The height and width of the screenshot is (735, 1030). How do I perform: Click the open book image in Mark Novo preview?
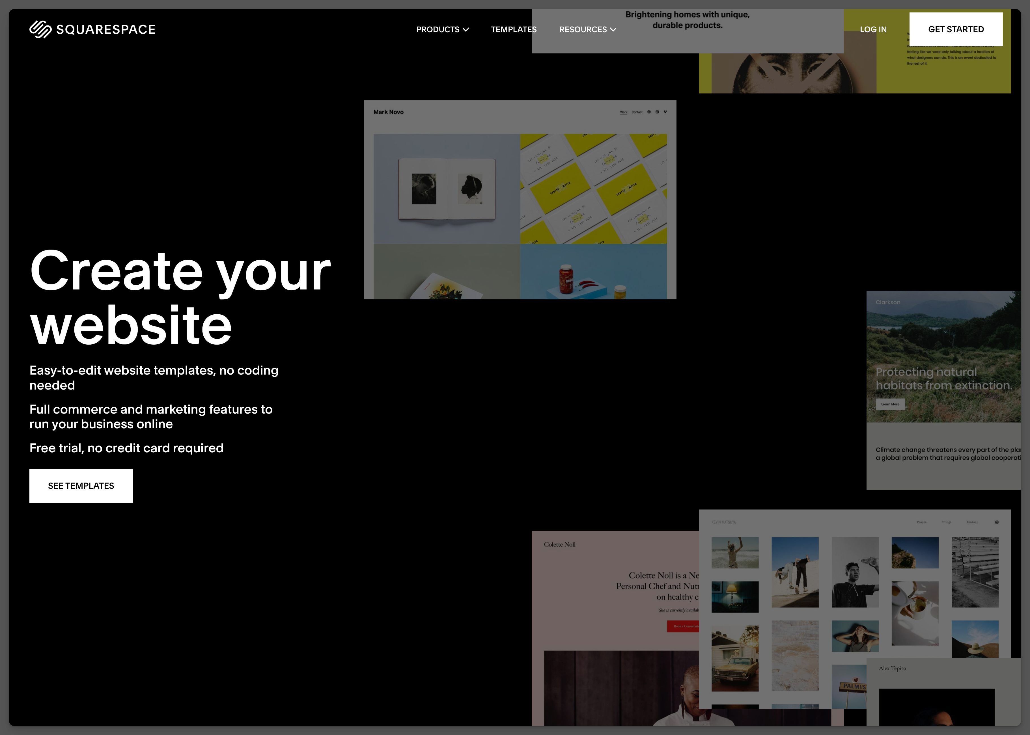pyautogui.click(x=447, y=189)
